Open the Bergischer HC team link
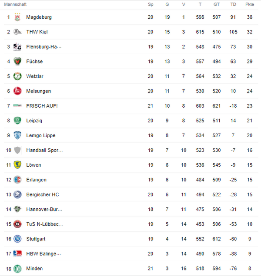Image resolution: width=261 pixels, height=276 pixels. point(42,194)
